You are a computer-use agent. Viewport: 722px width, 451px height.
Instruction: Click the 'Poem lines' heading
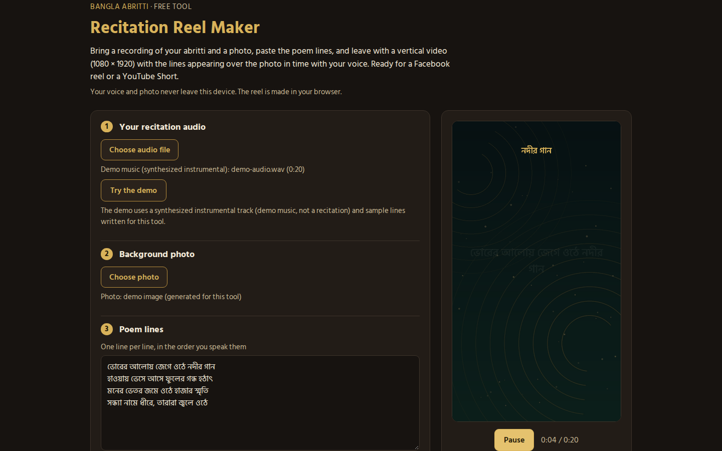141,329
